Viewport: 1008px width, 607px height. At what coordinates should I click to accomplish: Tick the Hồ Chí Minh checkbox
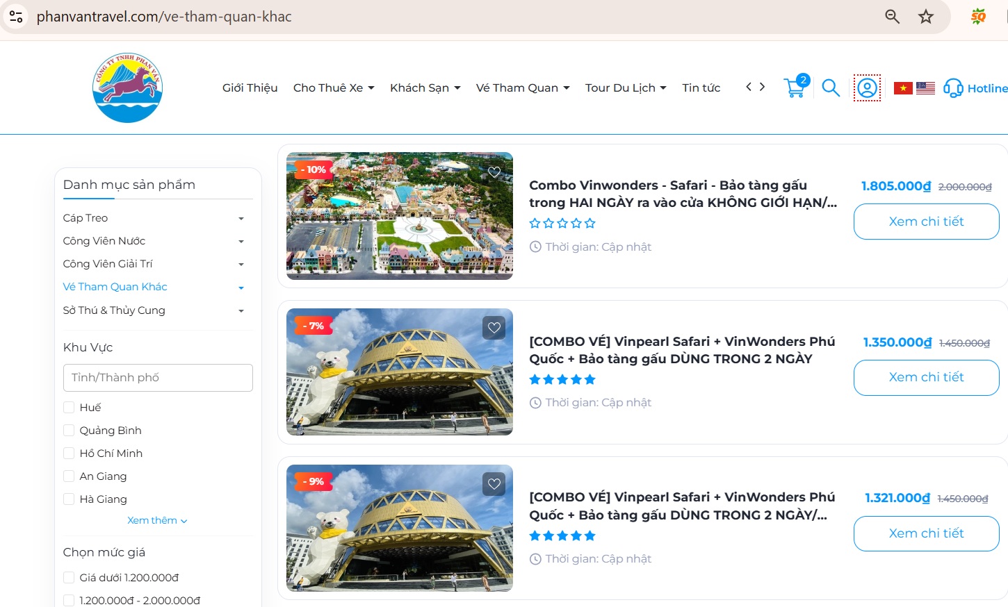pos(69,454)
